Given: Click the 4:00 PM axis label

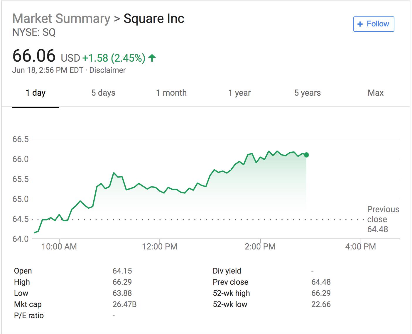Looking at the screenshot, I should click(x=360, y=246).
